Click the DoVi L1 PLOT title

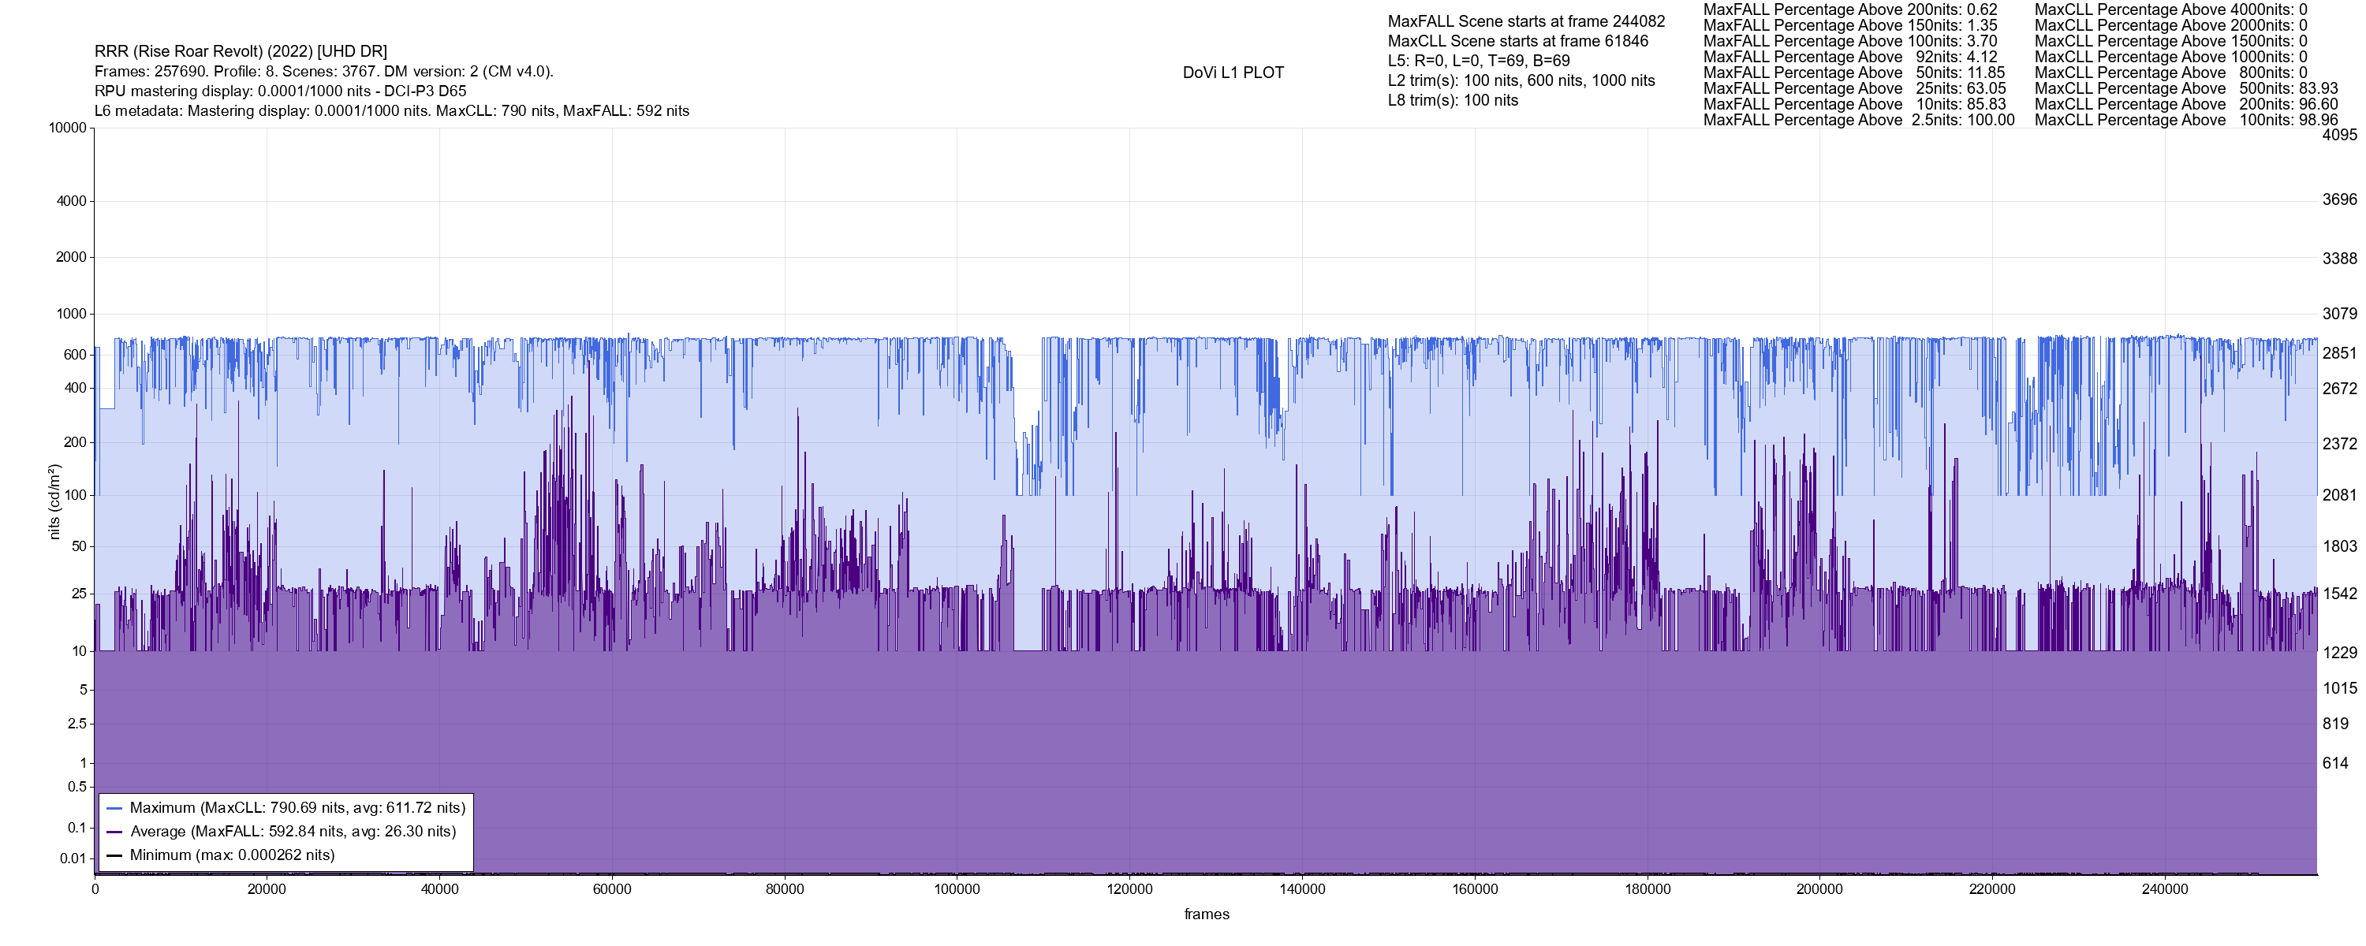coord(1233,73)
